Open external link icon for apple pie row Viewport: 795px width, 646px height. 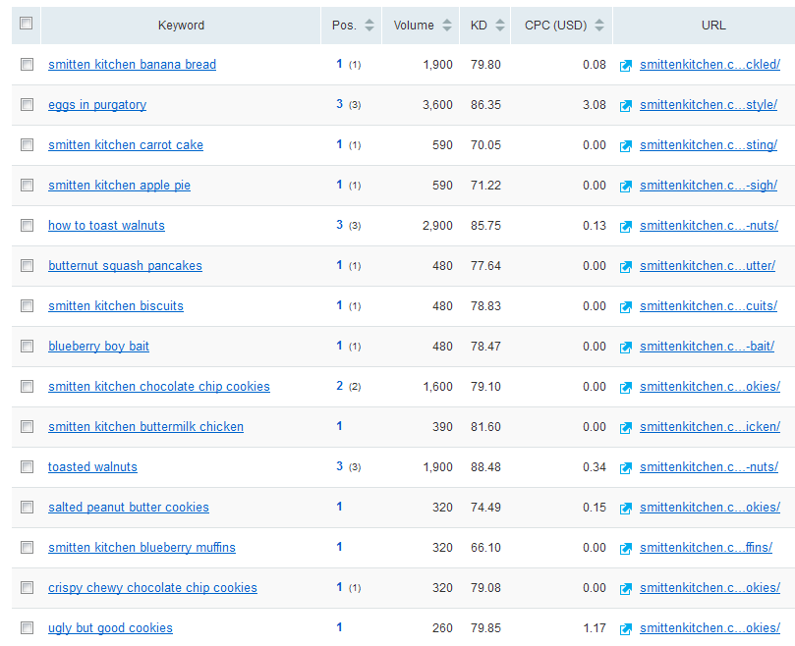[x=626, y=187]
